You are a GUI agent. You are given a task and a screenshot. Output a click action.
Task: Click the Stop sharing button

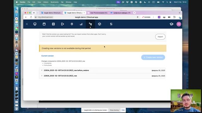click(x=114, y=110)
